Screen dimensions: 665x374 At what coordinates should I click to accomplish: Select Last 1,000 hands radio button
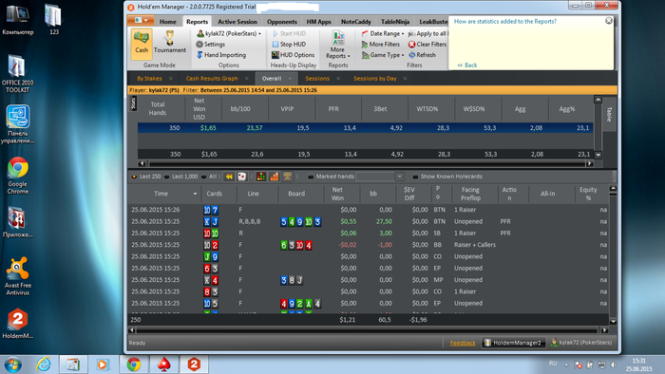(166, 177)
